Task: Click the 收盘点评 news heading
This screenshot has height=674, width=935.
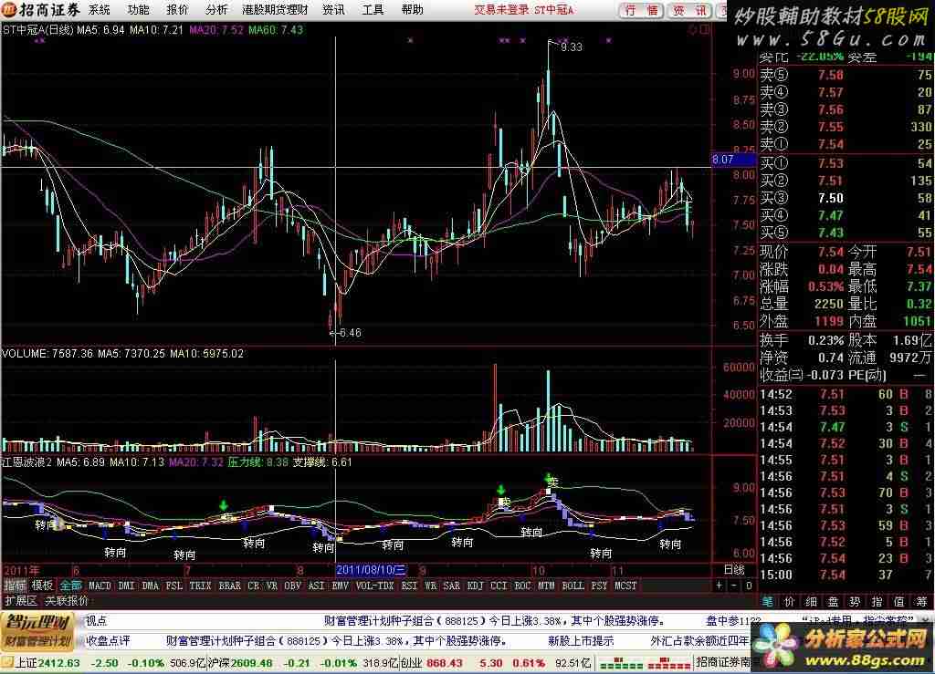Action: pos(108,641)
